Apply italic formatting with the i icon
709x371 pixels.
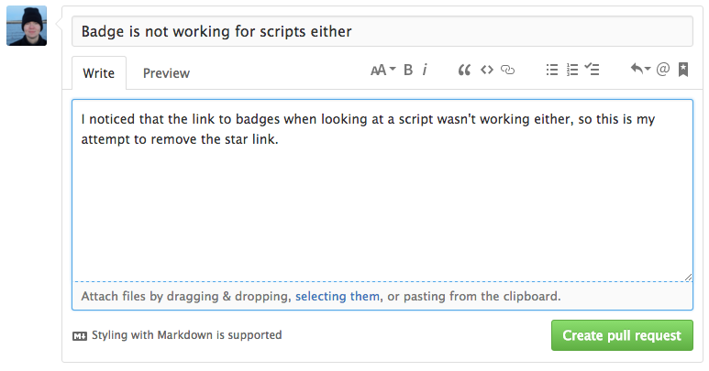(x=425, y=70)
